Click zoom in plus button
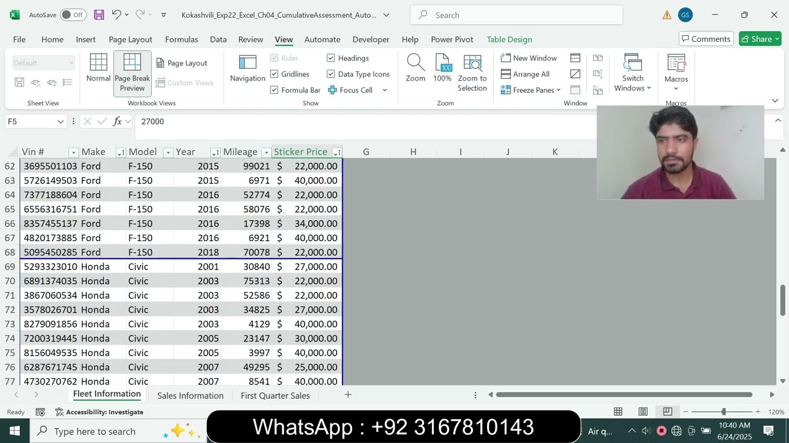Viewport: 789px width, 443px height. click(759, 412)
